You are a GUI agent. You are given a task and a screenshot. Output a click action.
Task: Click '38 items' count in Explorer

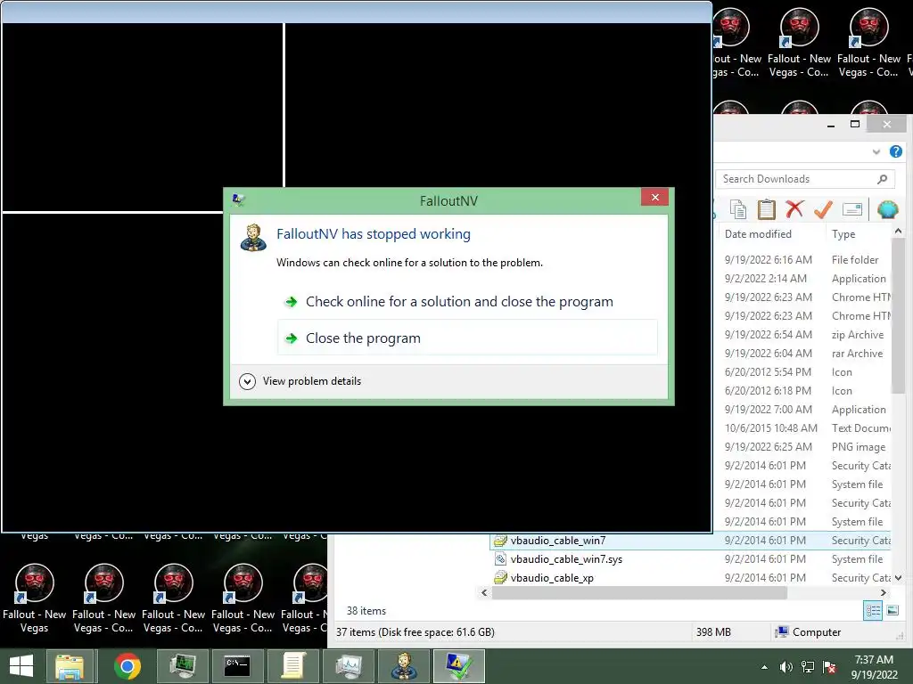[x=366, y=611]
